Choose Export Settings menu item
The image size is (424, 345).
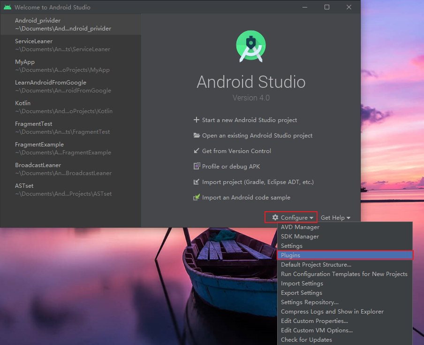coord(345,293)
